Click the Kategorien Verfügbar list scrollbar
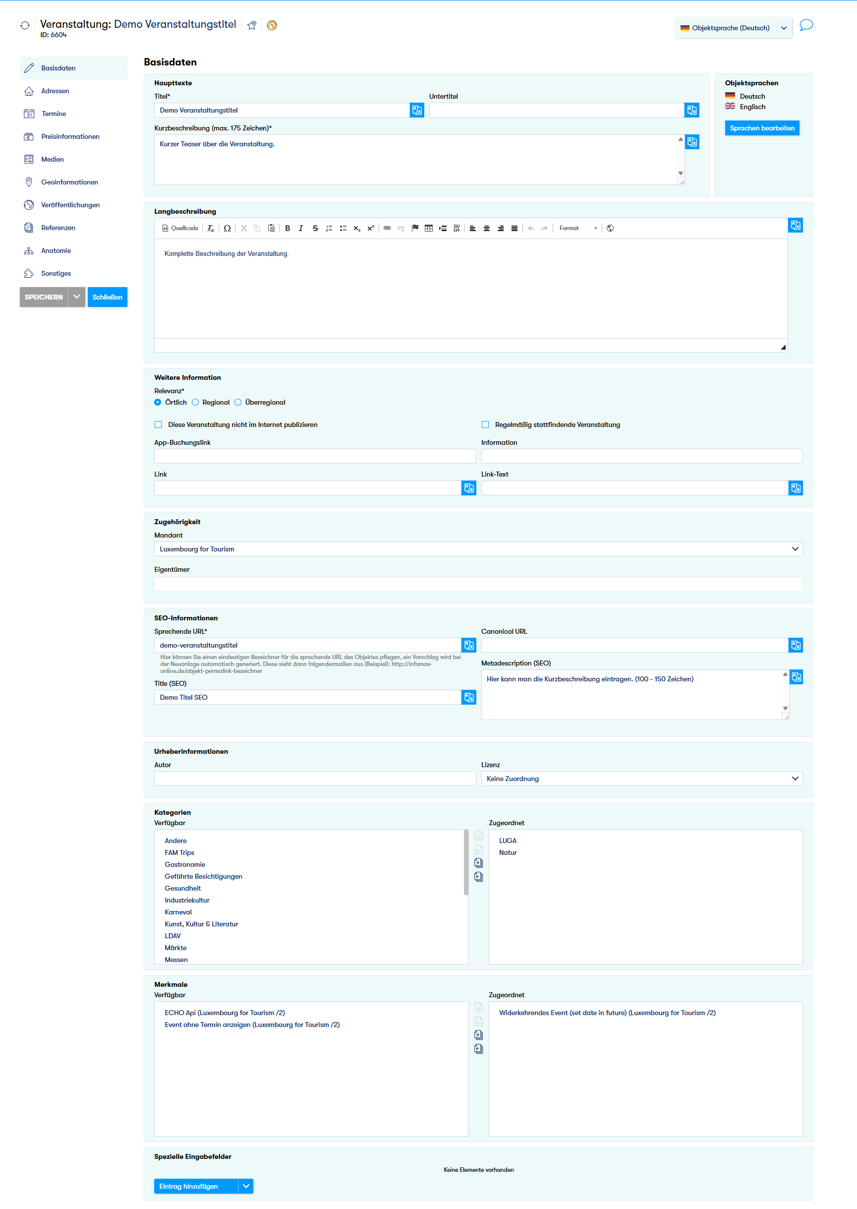This screenshot has height=1209, width=857. [466, 863]
